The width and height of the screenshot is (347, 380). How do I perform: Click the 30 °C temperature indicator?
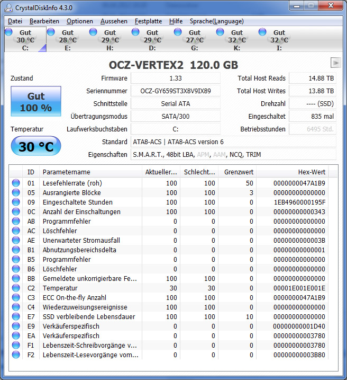click(36, 146)
